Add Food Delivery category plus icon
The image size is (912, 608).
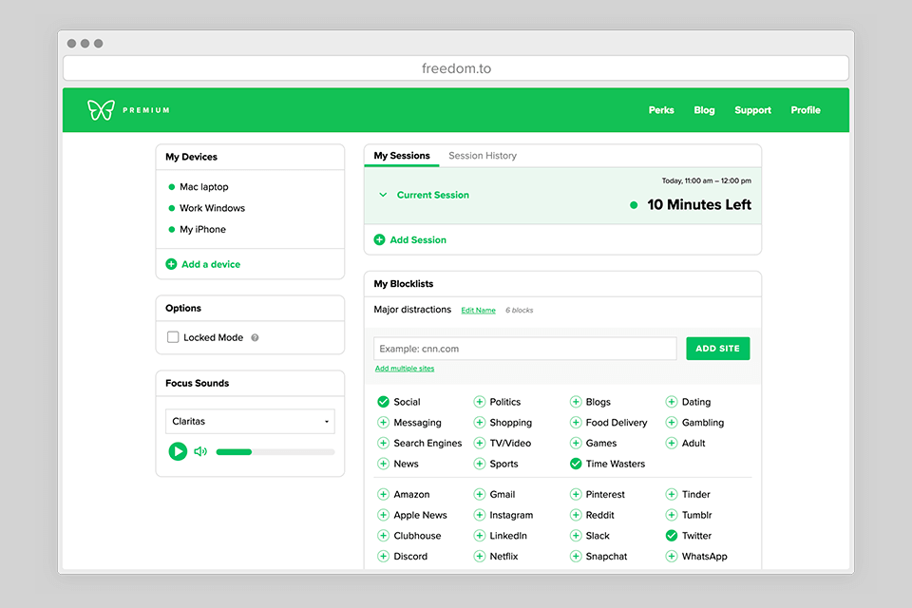coord(576,423)
